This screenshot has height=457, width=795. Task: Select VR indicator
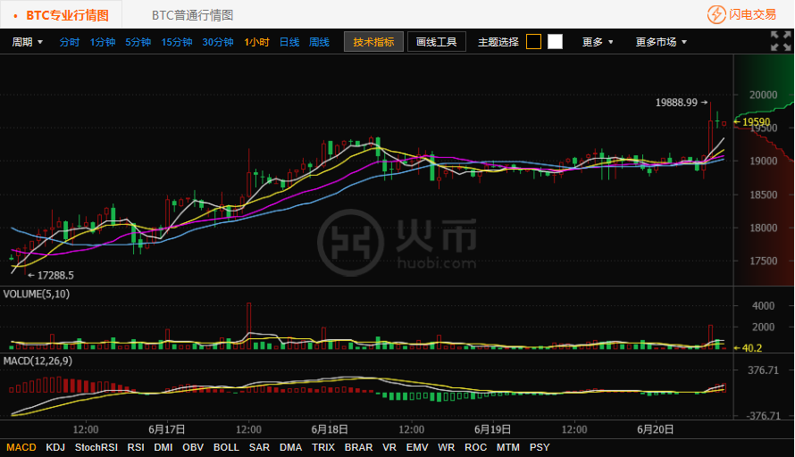pos(389,447)
